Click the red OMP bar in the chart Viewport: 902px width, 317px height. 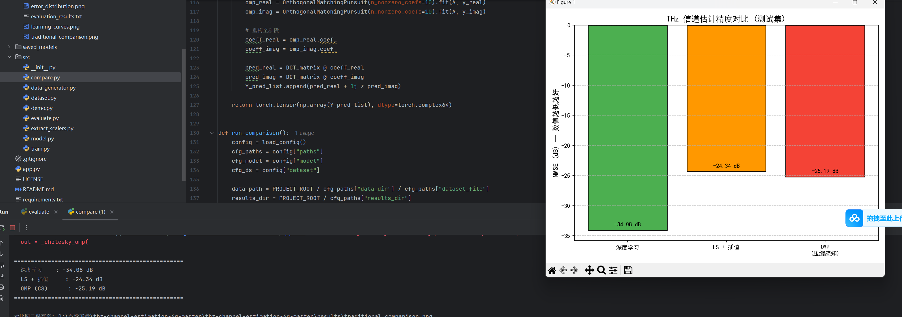tap(825, 101)
